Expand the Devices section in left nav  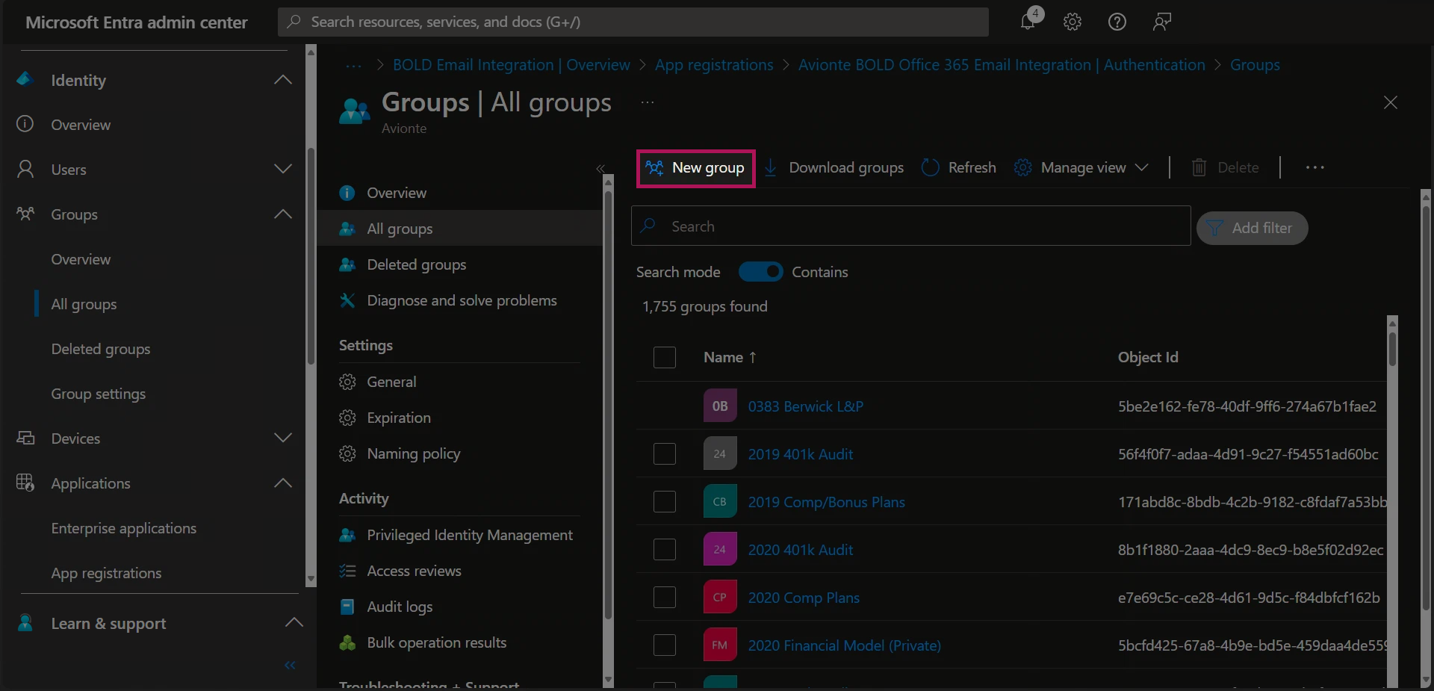coord(283,438)
